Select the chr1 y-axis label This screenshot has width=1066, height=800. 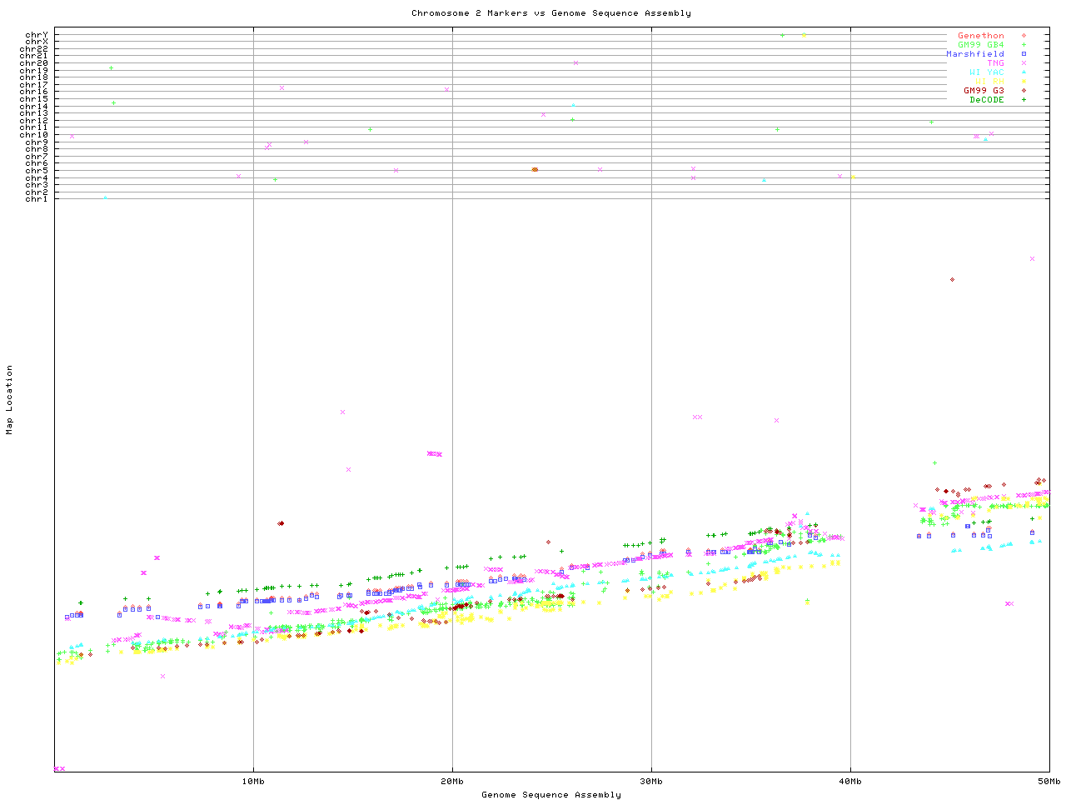click(x=37, y=199)
